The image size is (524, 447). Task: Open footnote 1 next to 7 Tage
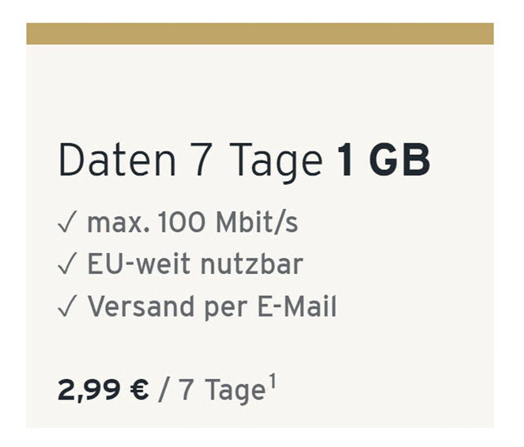(x=272, y=382)
